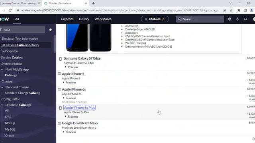Open the tab search dropdown chevron
This screenshot has height=143, width=255.
coord(230,3)
